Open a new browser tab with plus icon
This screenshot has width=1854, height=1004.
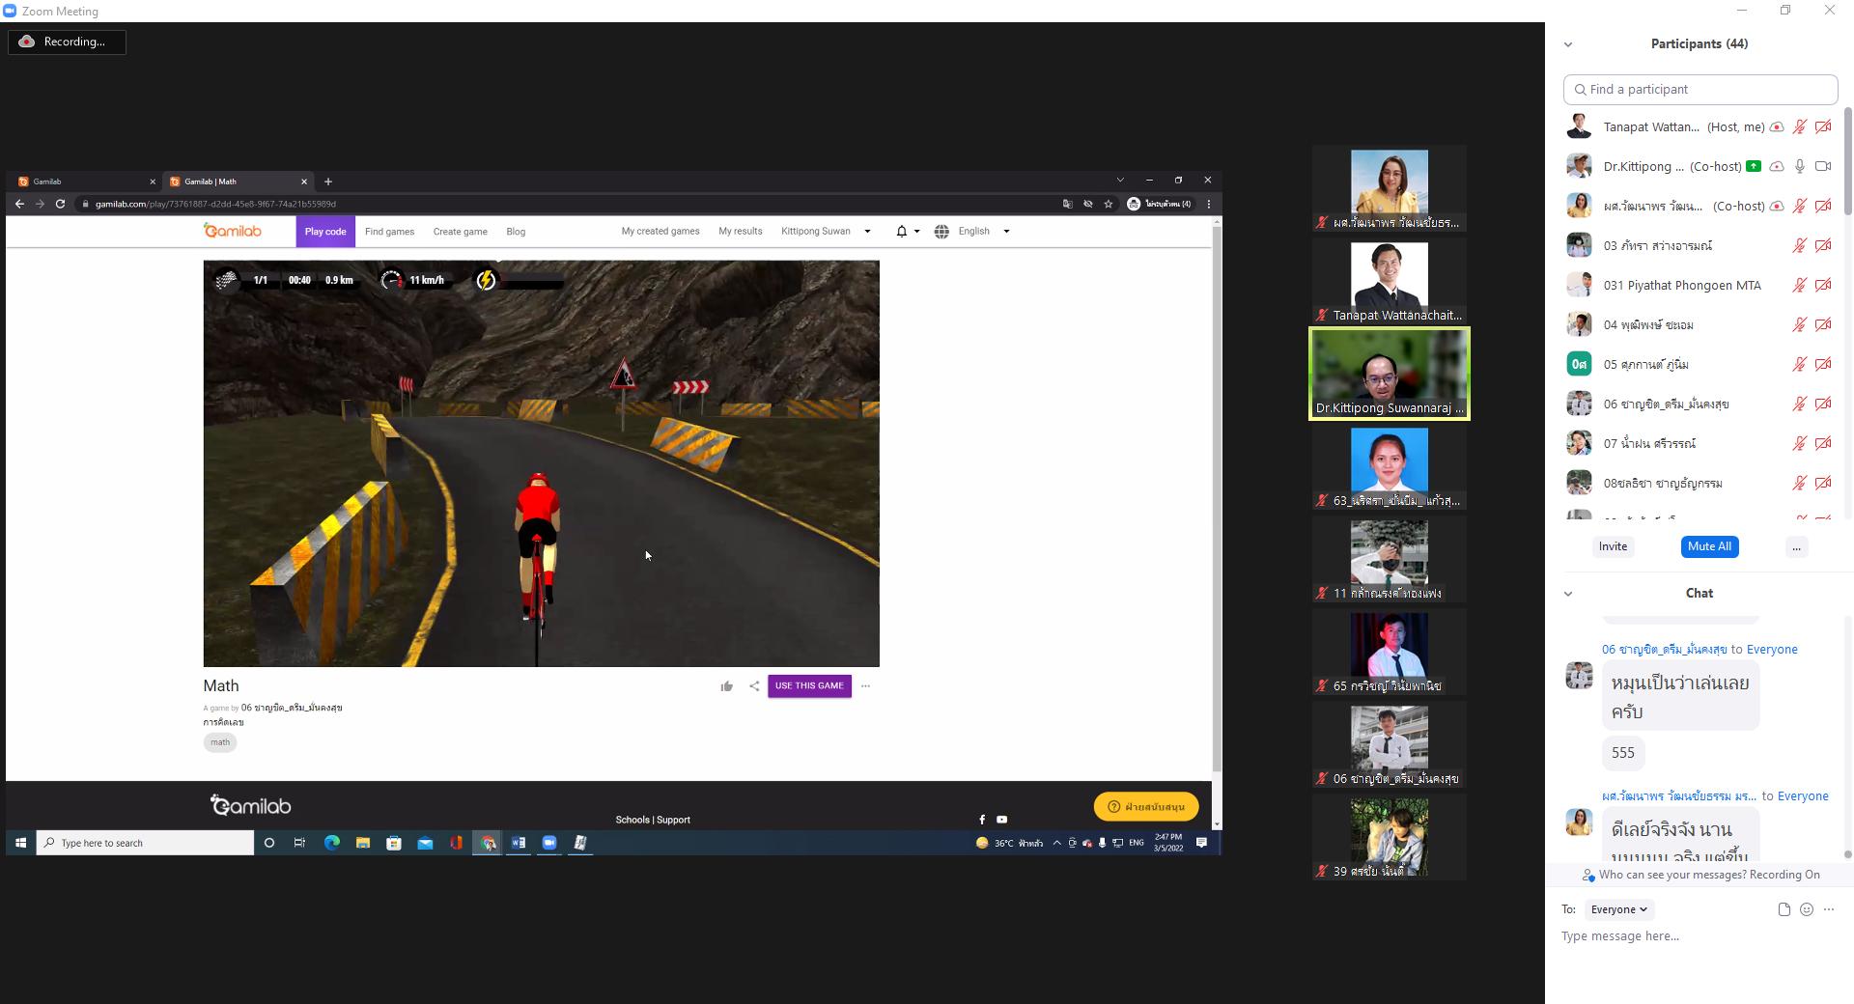point(328,181)
